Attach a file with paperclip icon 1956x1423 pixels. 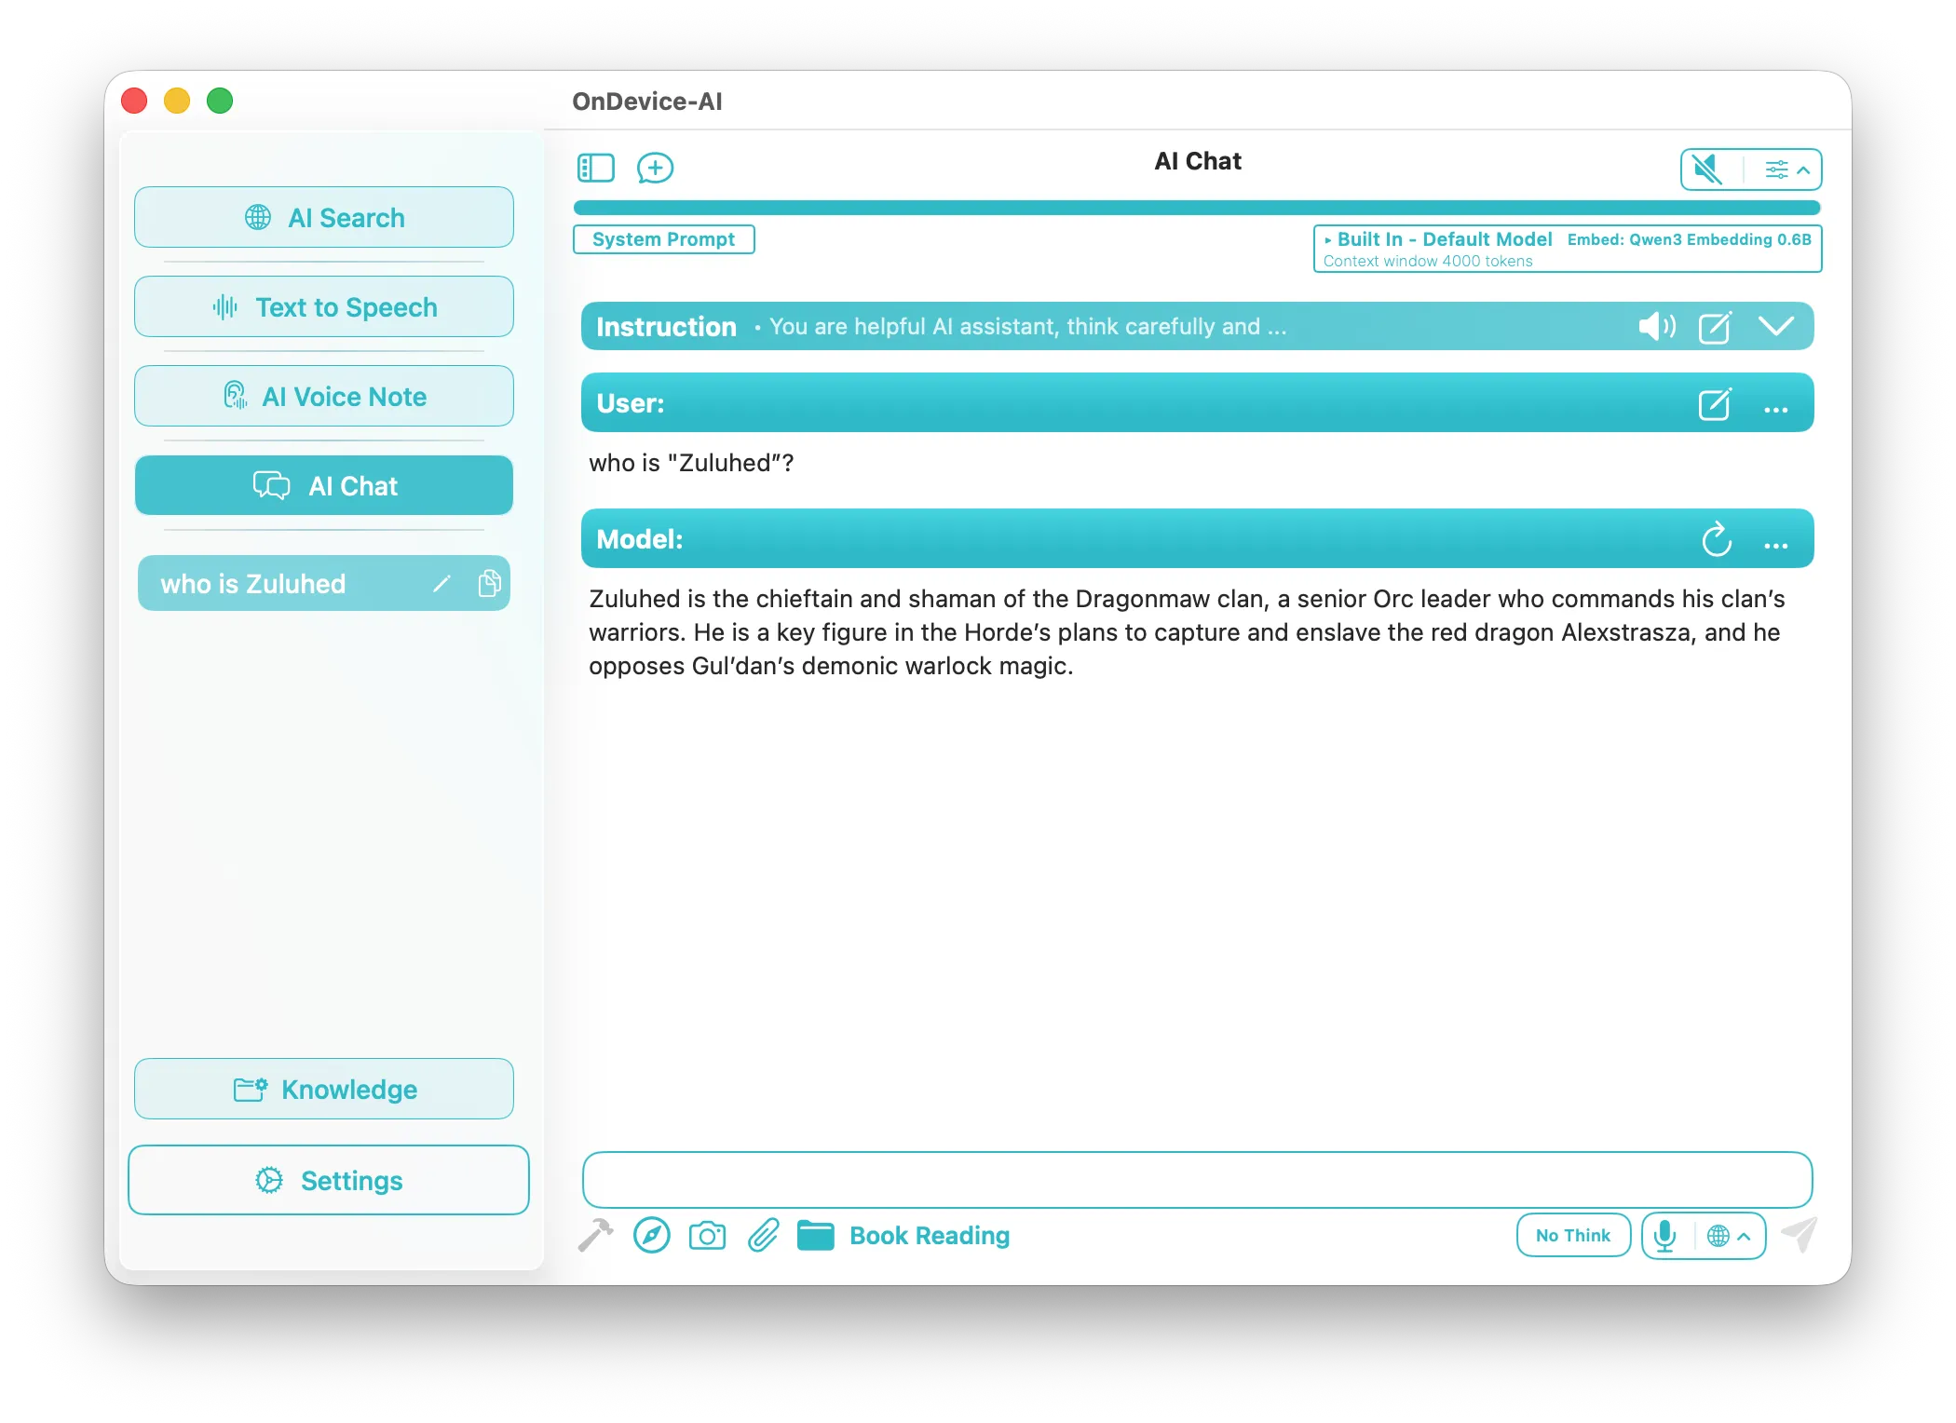tap(763, 1236)
